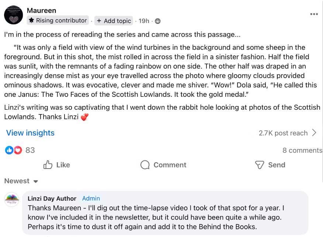Open View insights
This screenshot has width=323, height=237.
[30, 133]
